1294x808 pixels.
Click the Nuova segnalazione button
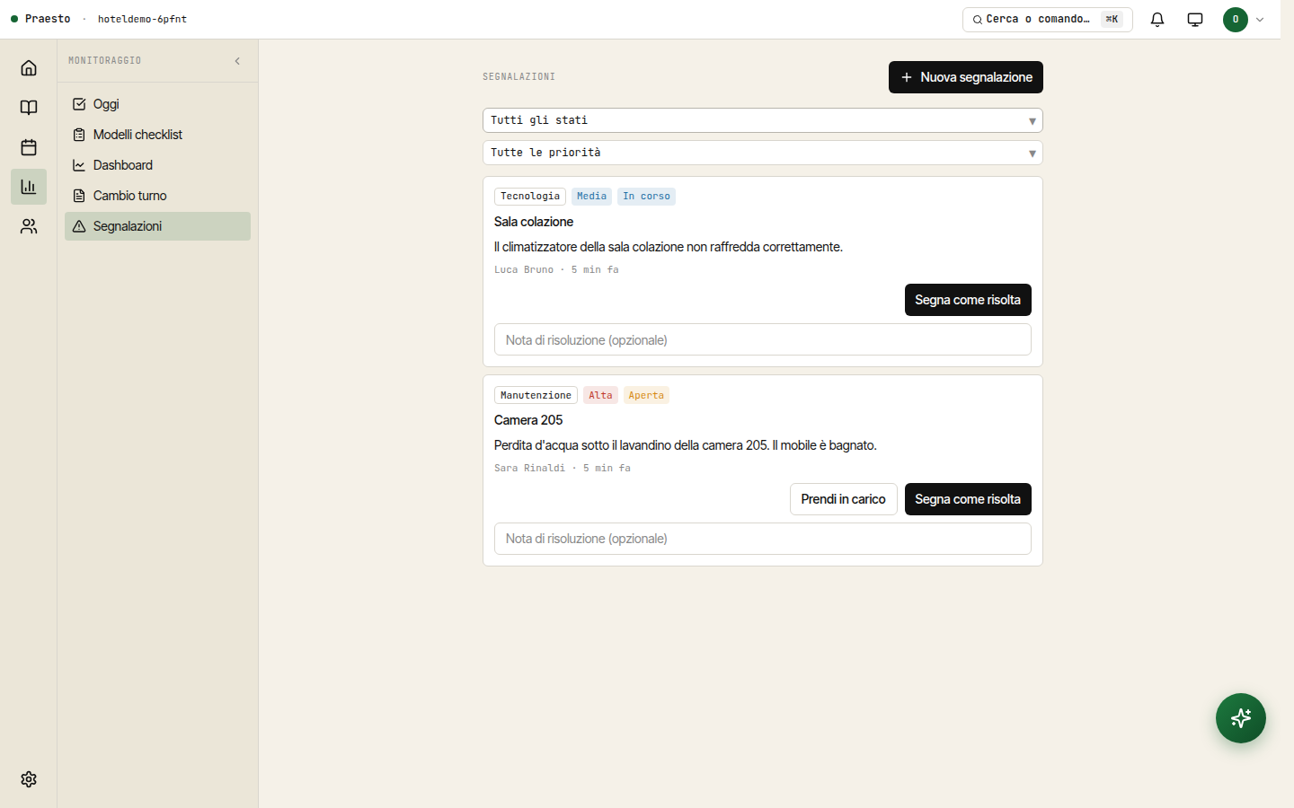click(x=966, y=77)
